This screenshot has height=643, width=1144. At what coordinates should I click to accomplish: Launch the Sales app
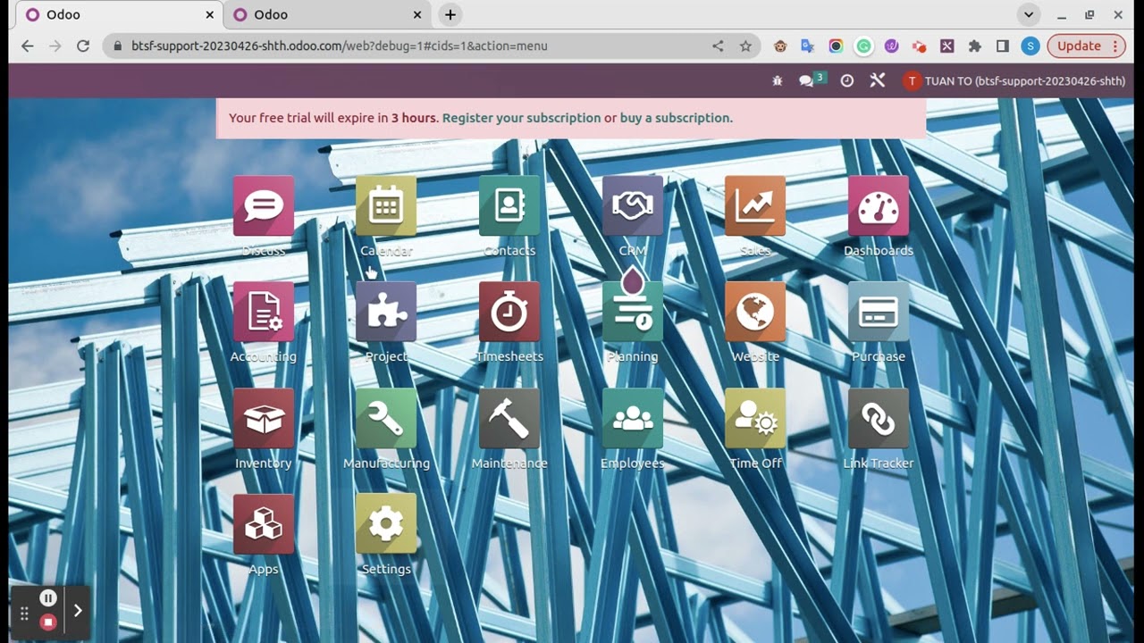755,206
